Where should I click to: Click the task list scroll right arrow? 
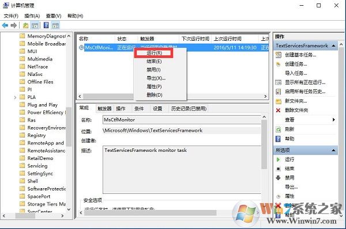(x=265, y=97)
